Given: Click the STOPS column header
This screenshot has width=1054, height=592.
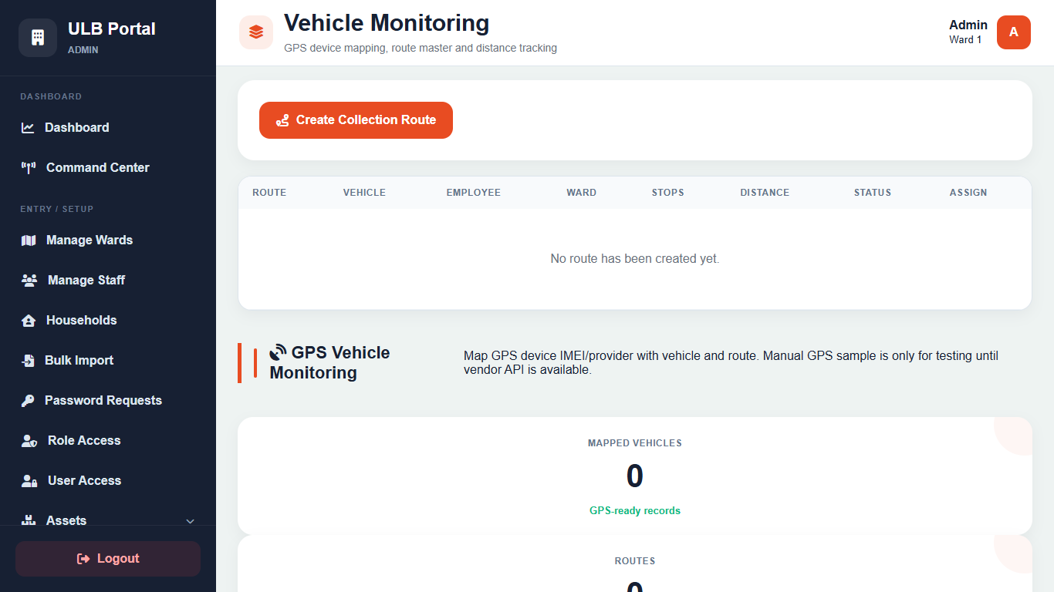Looking at the screenshot, I should 668,193.
